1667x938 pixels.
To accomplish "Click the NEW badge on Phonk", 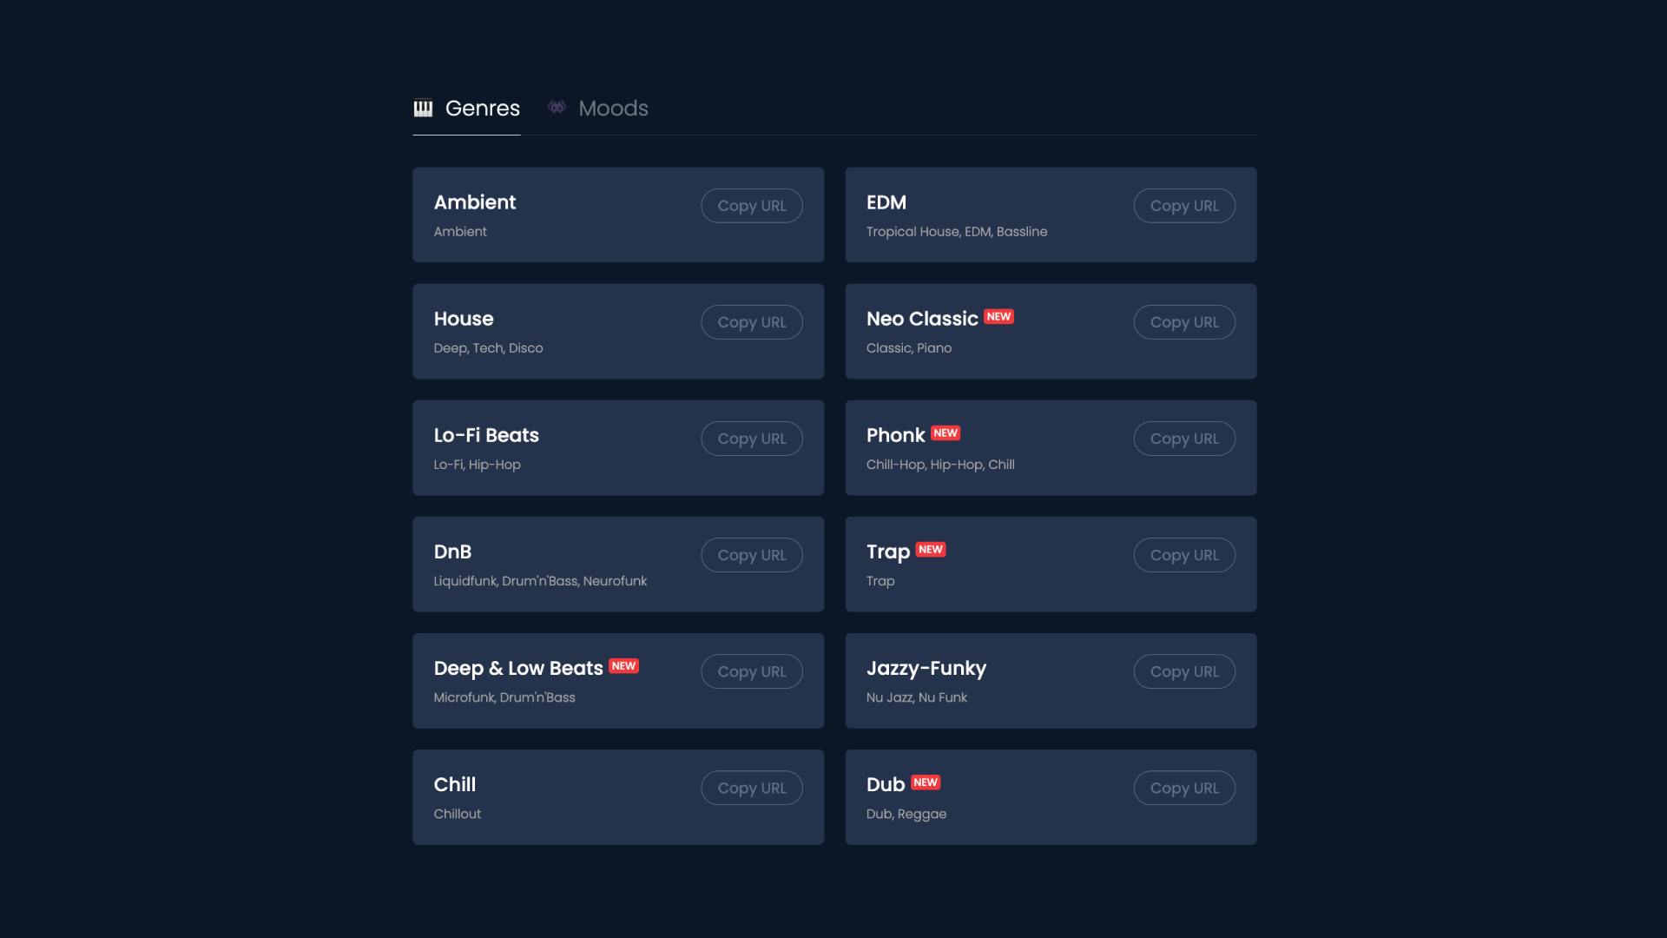I will (946, 433).
